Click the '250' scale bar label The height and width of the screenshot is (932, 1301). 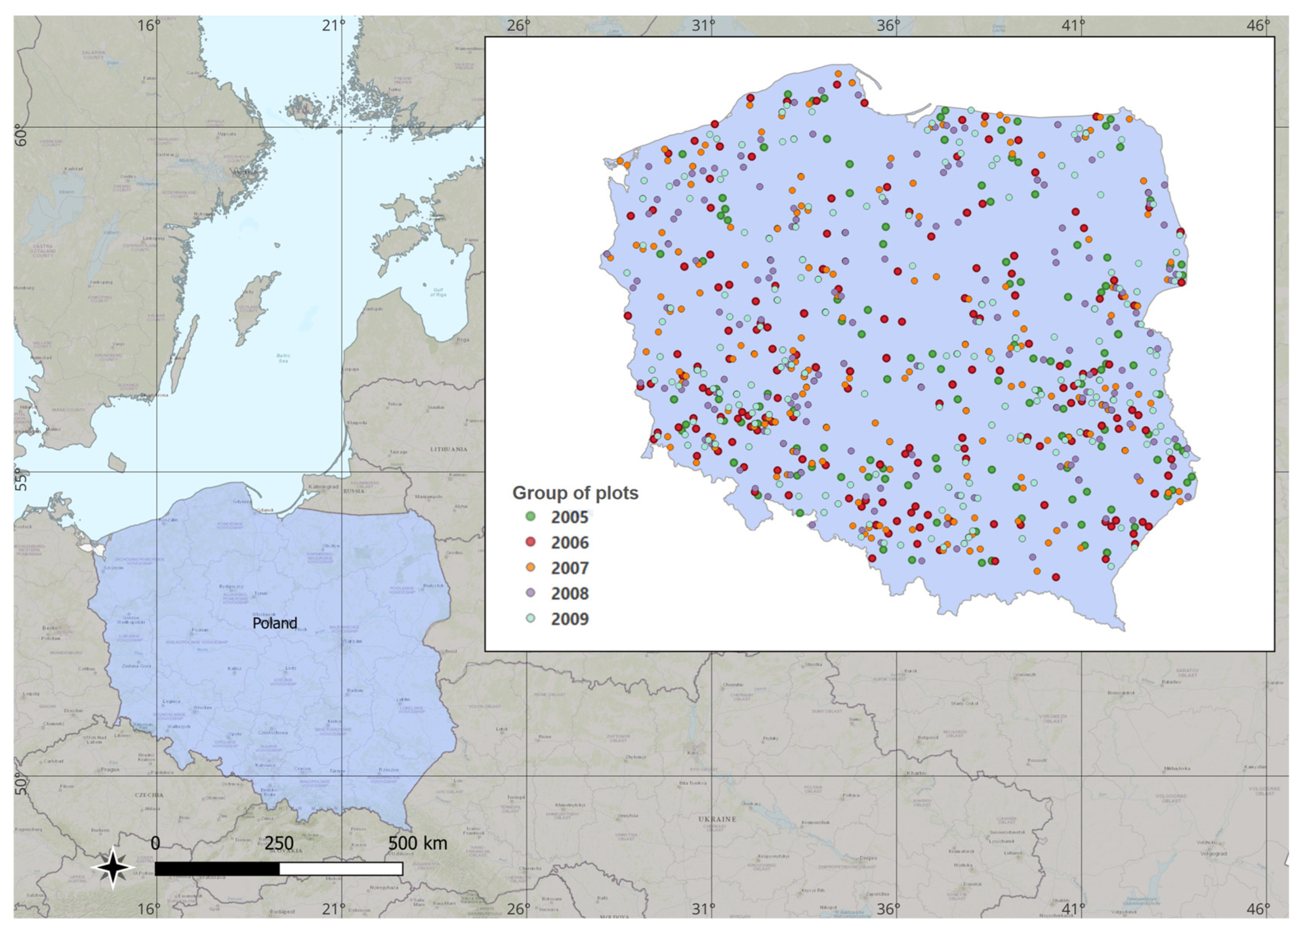point(279,843)
